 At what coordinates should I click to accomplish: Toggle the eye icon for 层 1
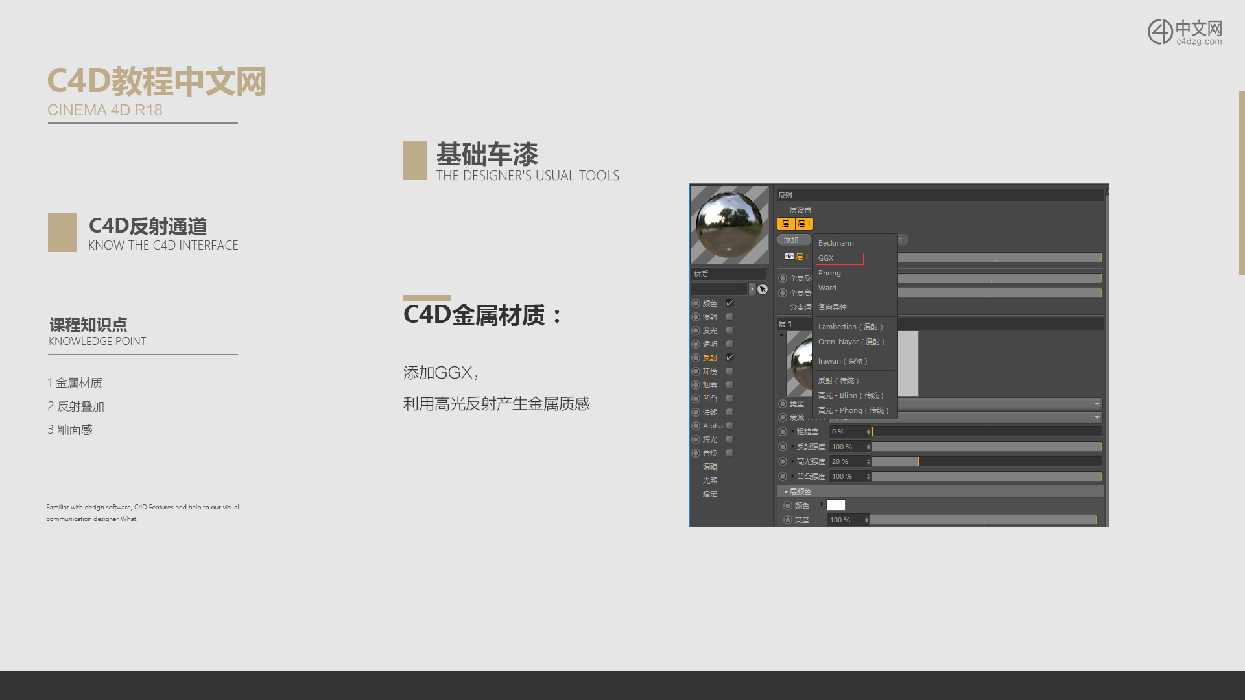(789, 257)
